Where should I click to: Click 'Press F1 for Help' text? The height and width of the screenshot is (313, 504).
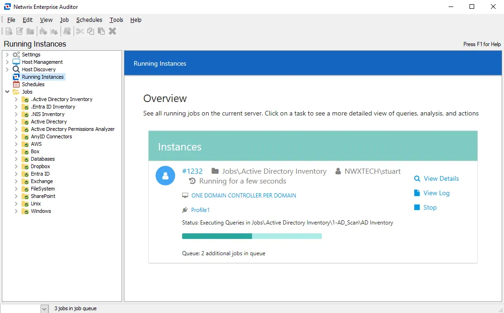pos(482,44)
